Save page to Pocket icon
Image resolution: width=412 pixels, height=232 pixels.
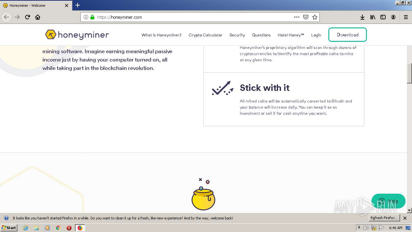(x=306, y=17)
